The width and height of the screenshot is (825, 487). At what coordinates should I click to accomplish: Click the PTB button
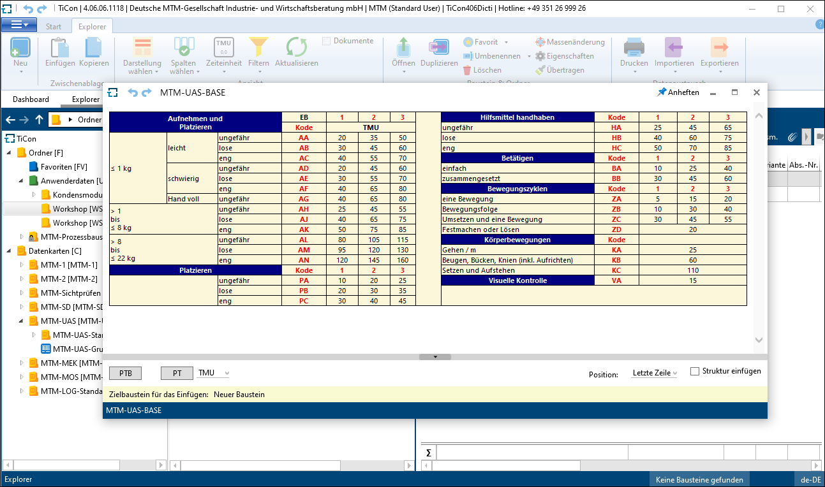click(x=126, y=374)
